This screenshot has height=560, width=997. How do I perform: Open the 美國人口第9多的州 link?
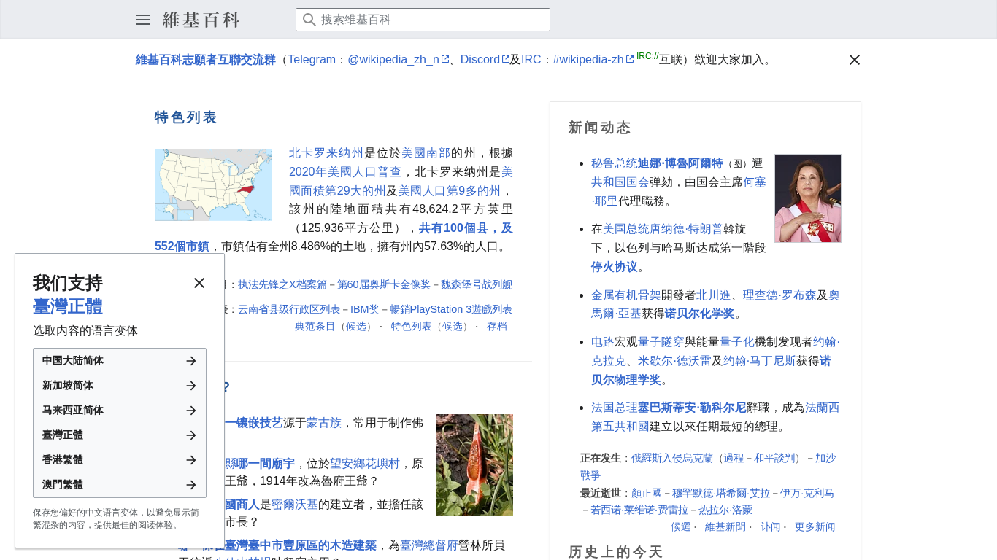[x=450, y=191]
